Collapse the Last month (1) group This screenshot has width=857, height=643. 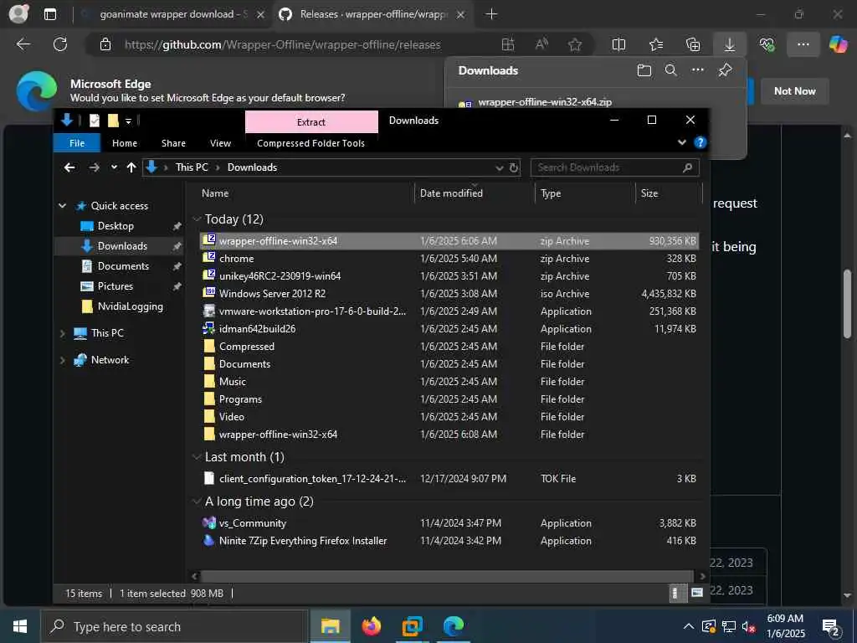point(197,456)
